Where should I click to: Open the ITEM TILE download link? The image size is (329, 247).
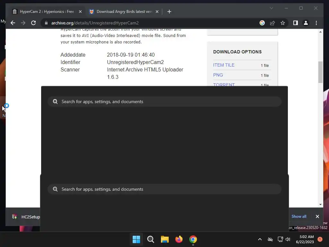pyautogui.click(x=224, y=65)
